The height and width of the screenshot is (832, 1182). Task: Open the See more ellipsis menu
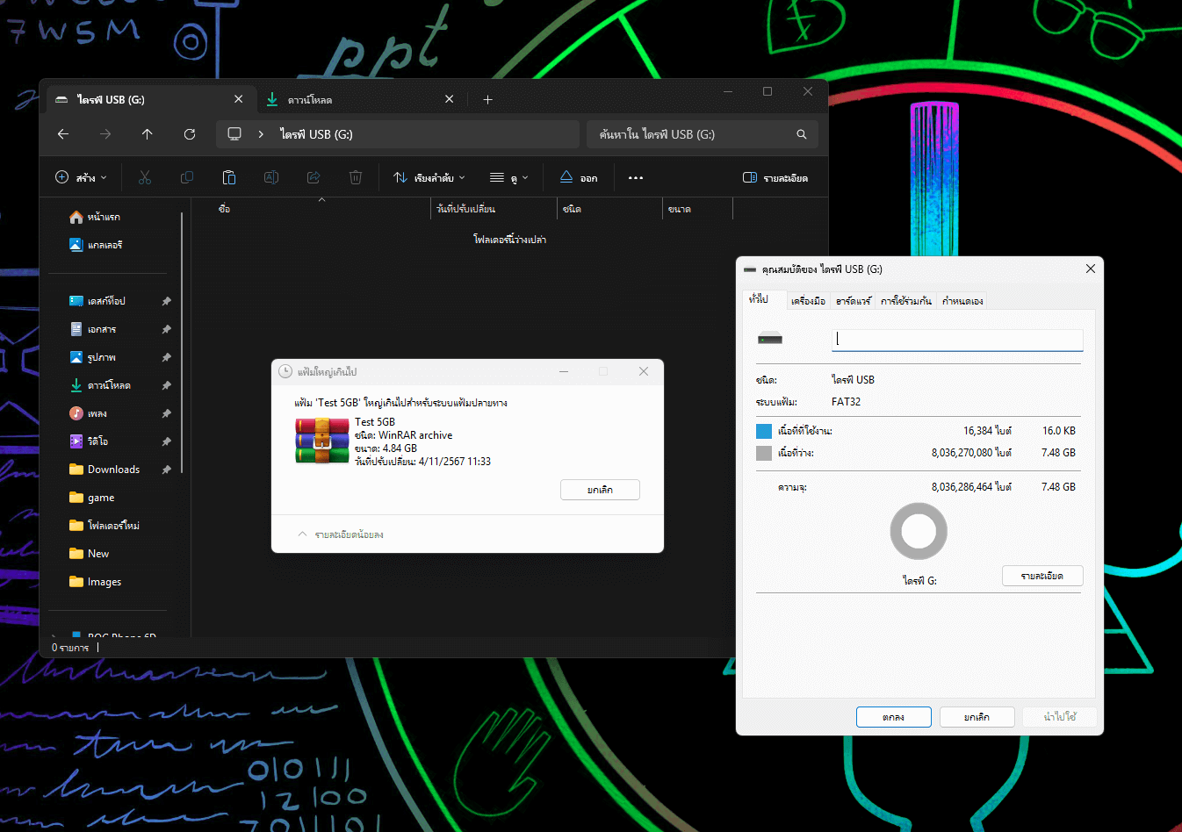pyautogui.click(x=636, y=177)
